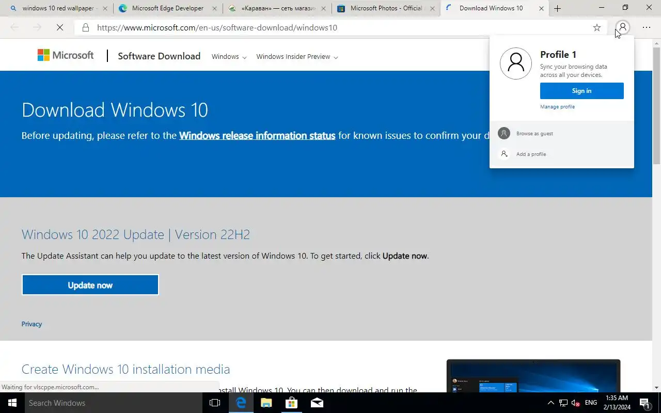This screenshot has width=661, height=413.
Task: Open the Manage profile link
Action: click(x=557, y=107)
